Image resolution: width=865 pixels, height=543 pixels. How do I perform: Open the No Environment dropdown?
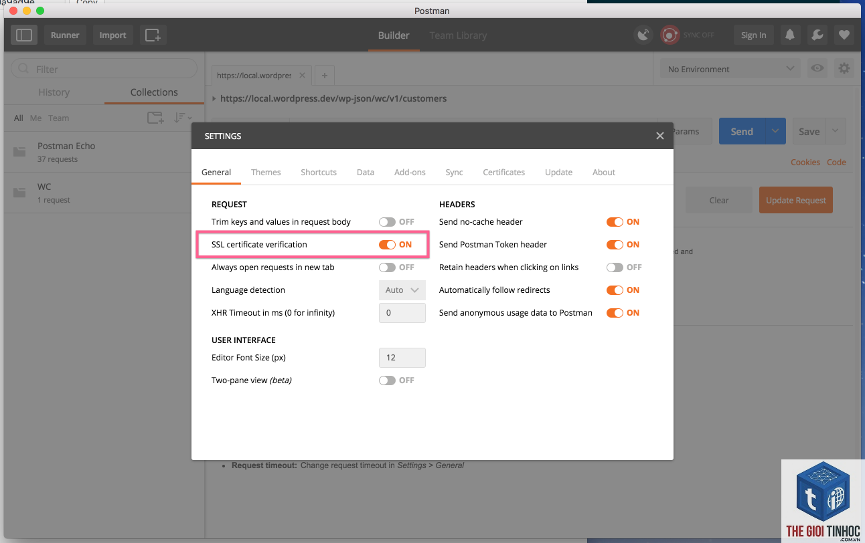(730, 69)
